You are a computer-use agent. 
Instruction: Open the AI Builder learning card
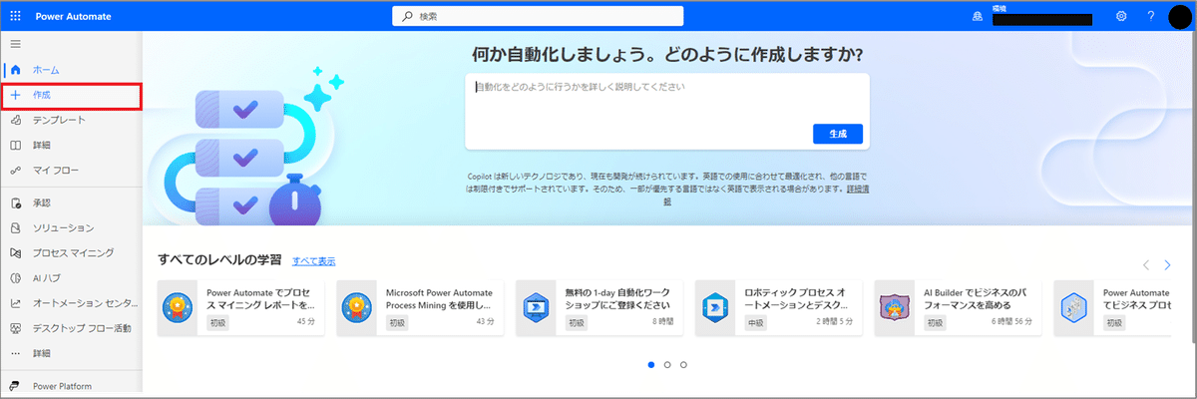958,308
